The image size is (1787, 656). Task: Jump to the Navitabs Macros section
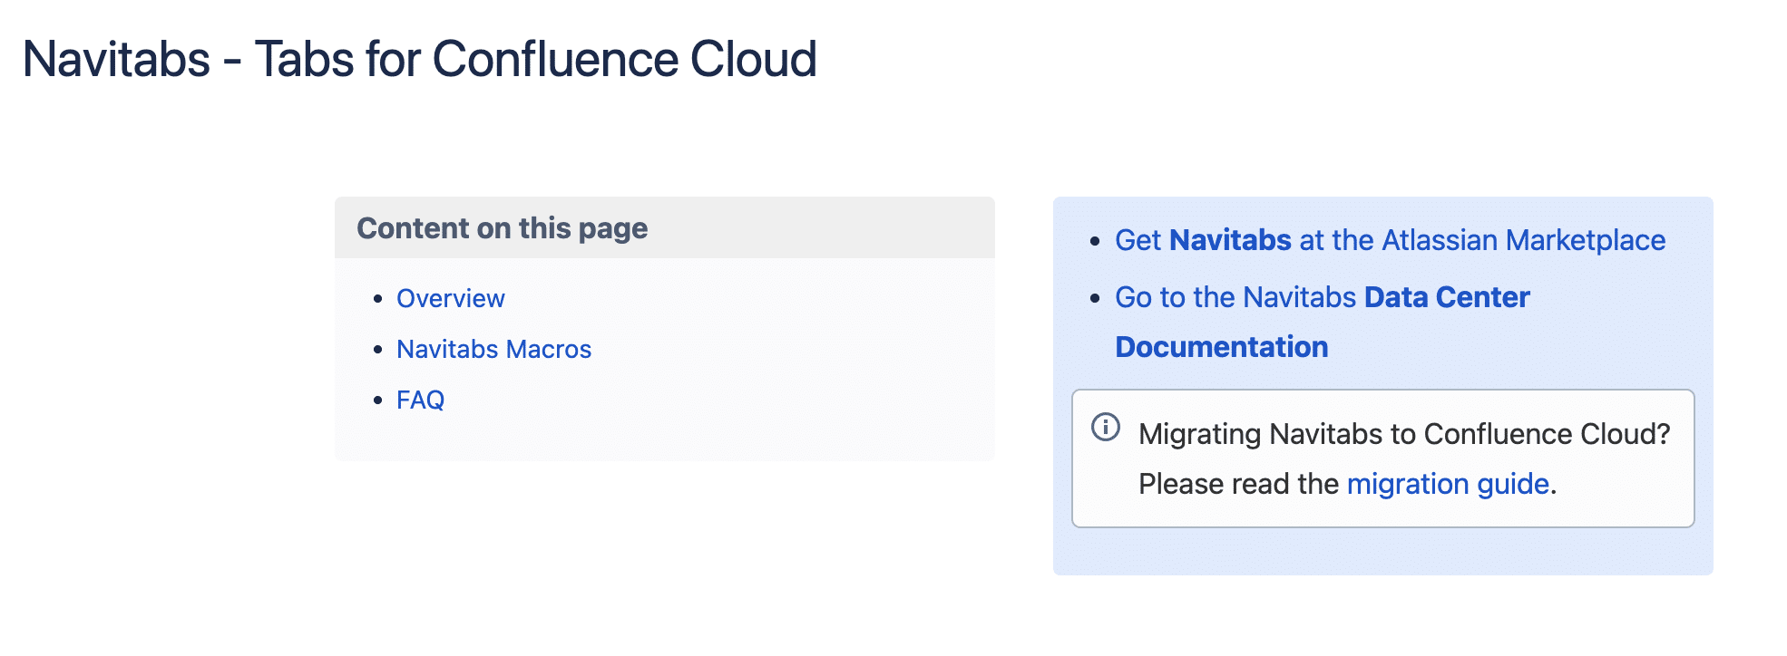493,349
